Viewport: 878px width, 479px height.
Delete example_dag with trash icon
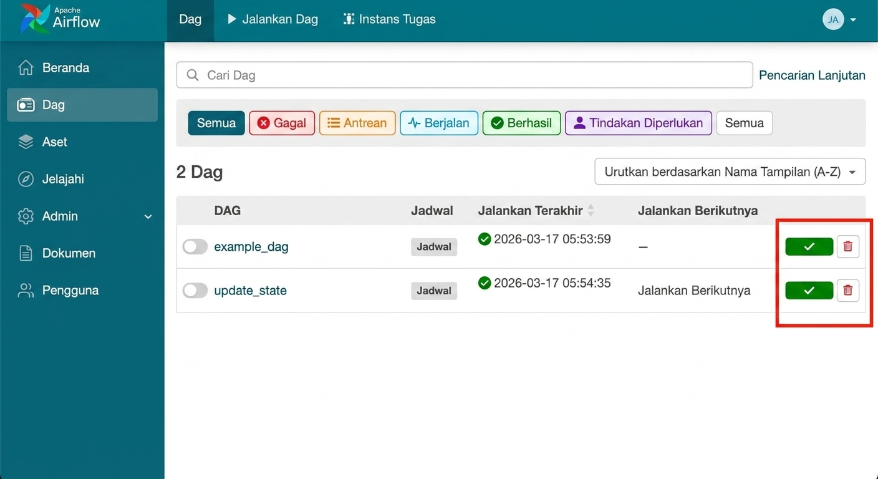pos(848,246)
